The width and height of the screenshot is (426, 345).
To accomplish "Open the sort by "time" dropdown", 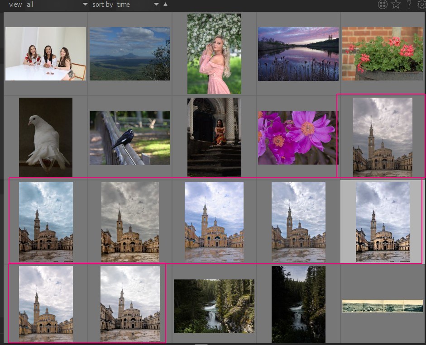I will 138,5.
